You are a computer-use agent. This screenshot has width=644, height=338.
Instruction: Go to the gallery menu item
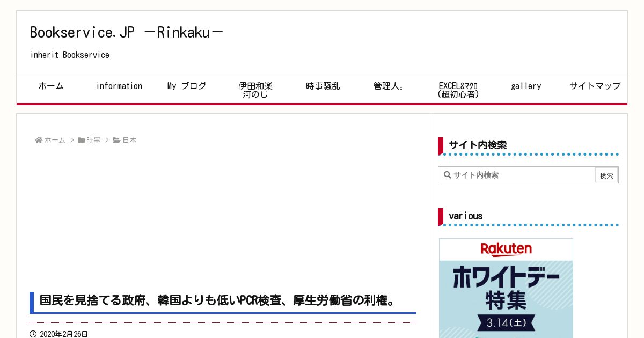(x=526, y=86)
